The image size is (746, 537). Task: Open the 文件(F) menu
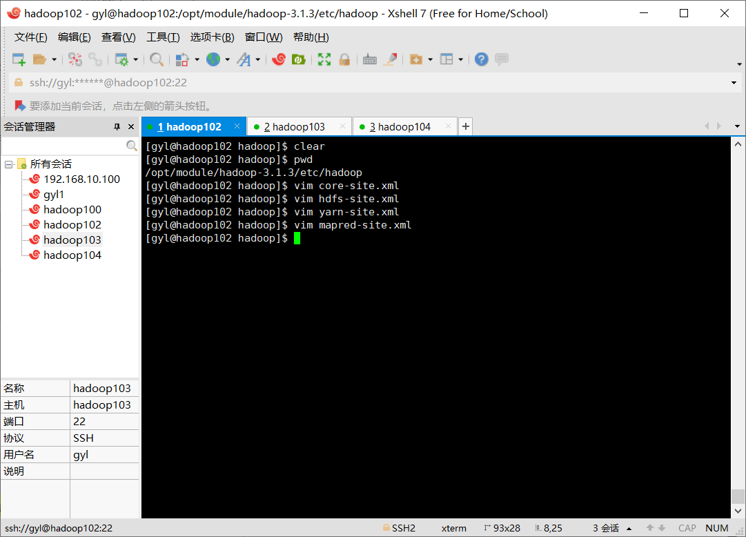click(x=31, y=37)
